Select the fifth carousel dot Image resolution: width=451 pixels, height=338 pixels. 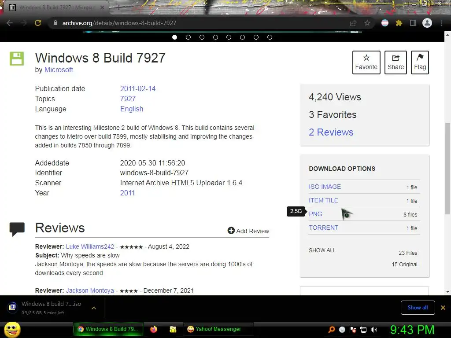[x=229, y=37]
